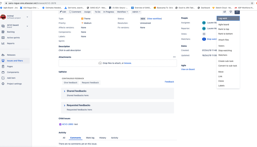The width and height of the screenshot is (257, 147).
Task: Click the In Progress button
Action: [108, 12]
